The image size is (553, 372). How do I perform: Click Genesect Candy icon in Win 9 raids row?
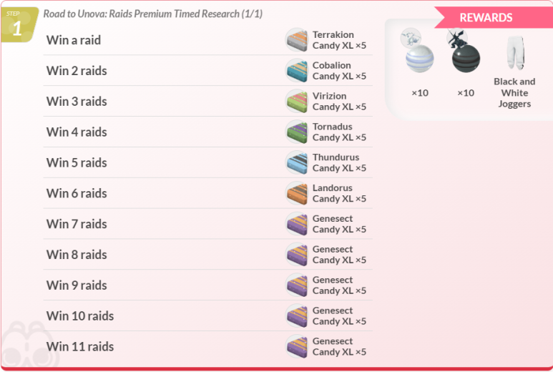coord(297,285)
